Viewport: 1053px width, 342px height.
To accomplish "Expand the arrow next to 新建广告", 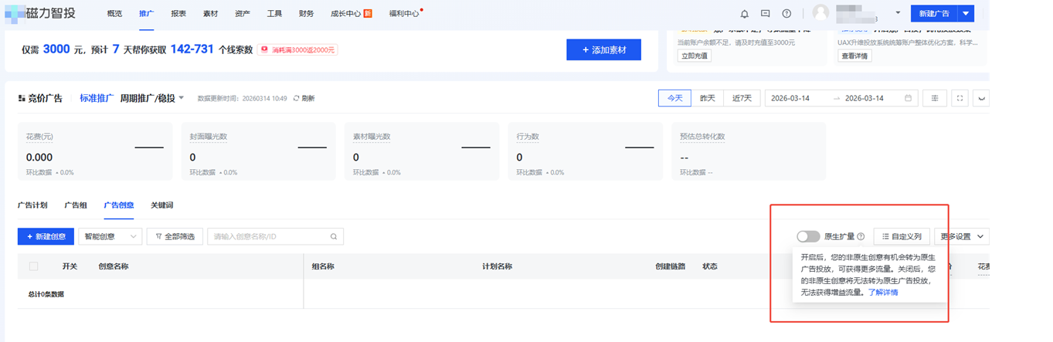I will coord(966,14).
